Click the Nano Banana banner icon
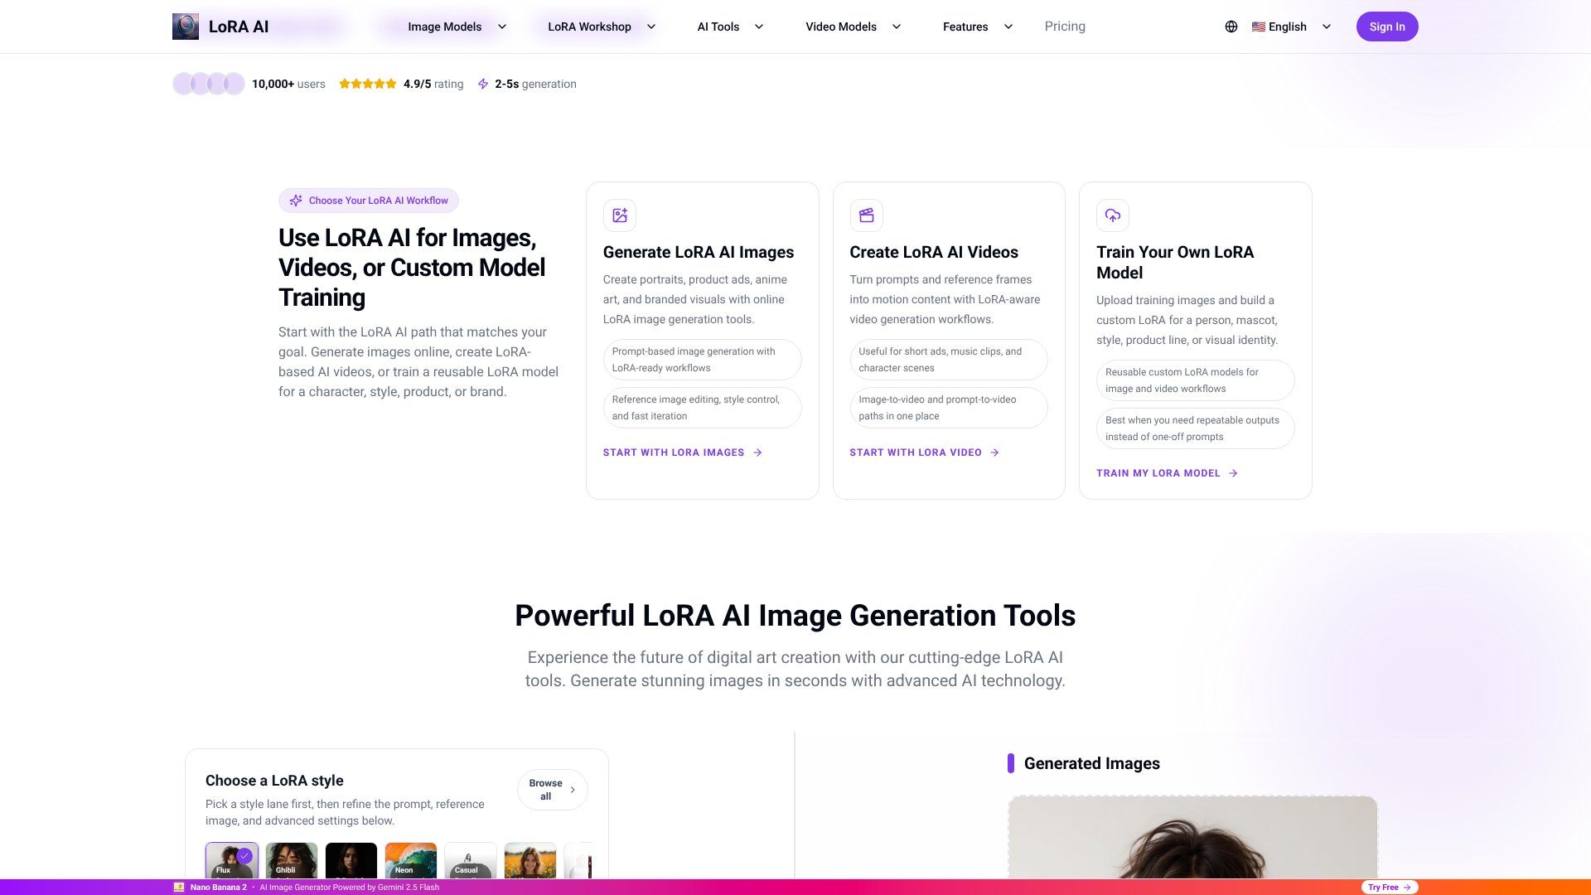1591x895 pixels. pyautogui.click(x=179, y=887)
